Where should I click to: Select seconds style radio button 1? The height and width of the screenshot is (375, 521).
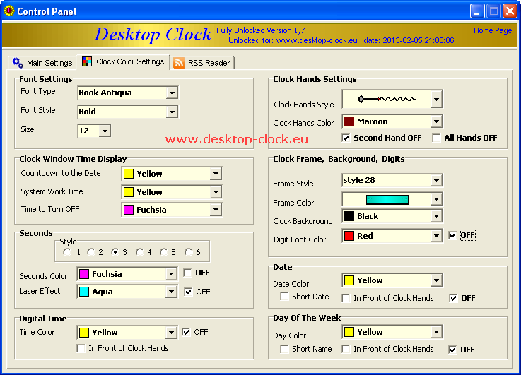coord(66,252)
